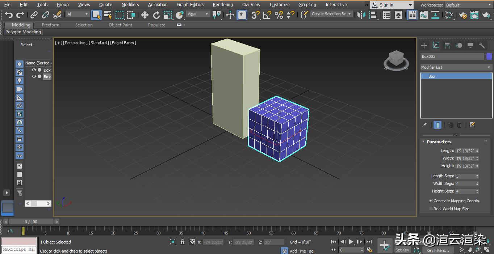Click the Select by Name icon
Screen dimensions: 494x254
(x=108, y=14)
